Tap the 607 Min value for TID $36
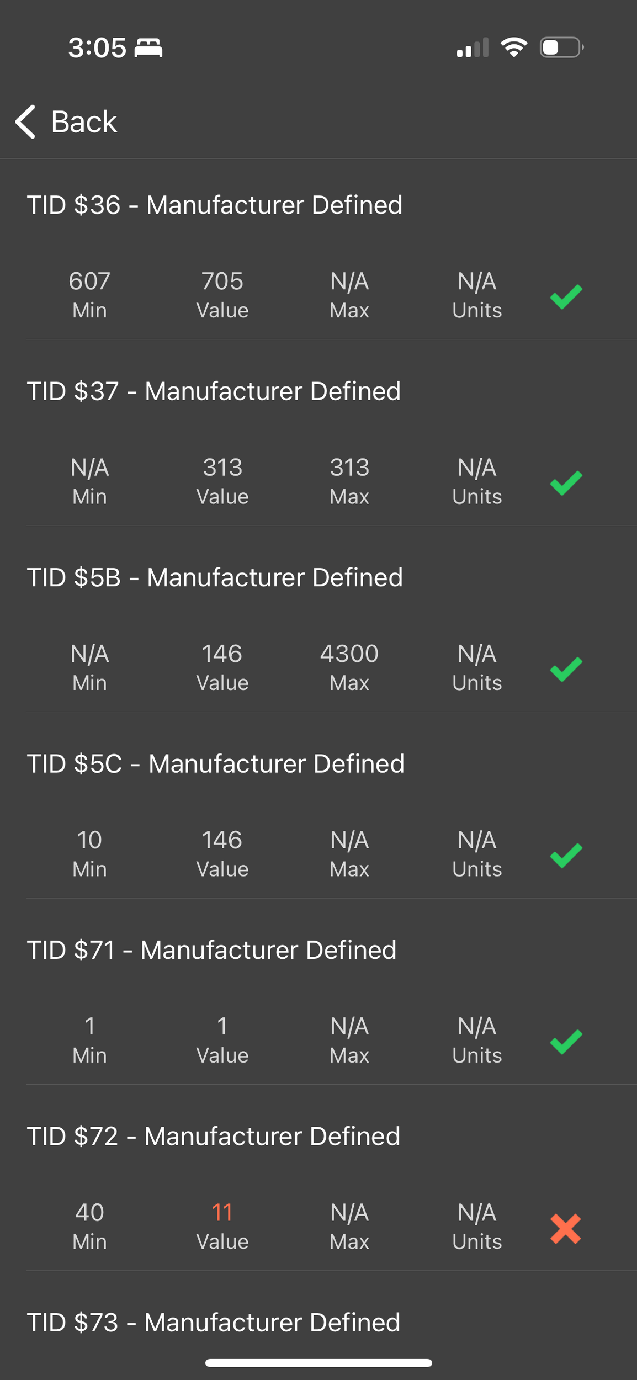The image size is (637, 1380). click(x=89, y=282)
